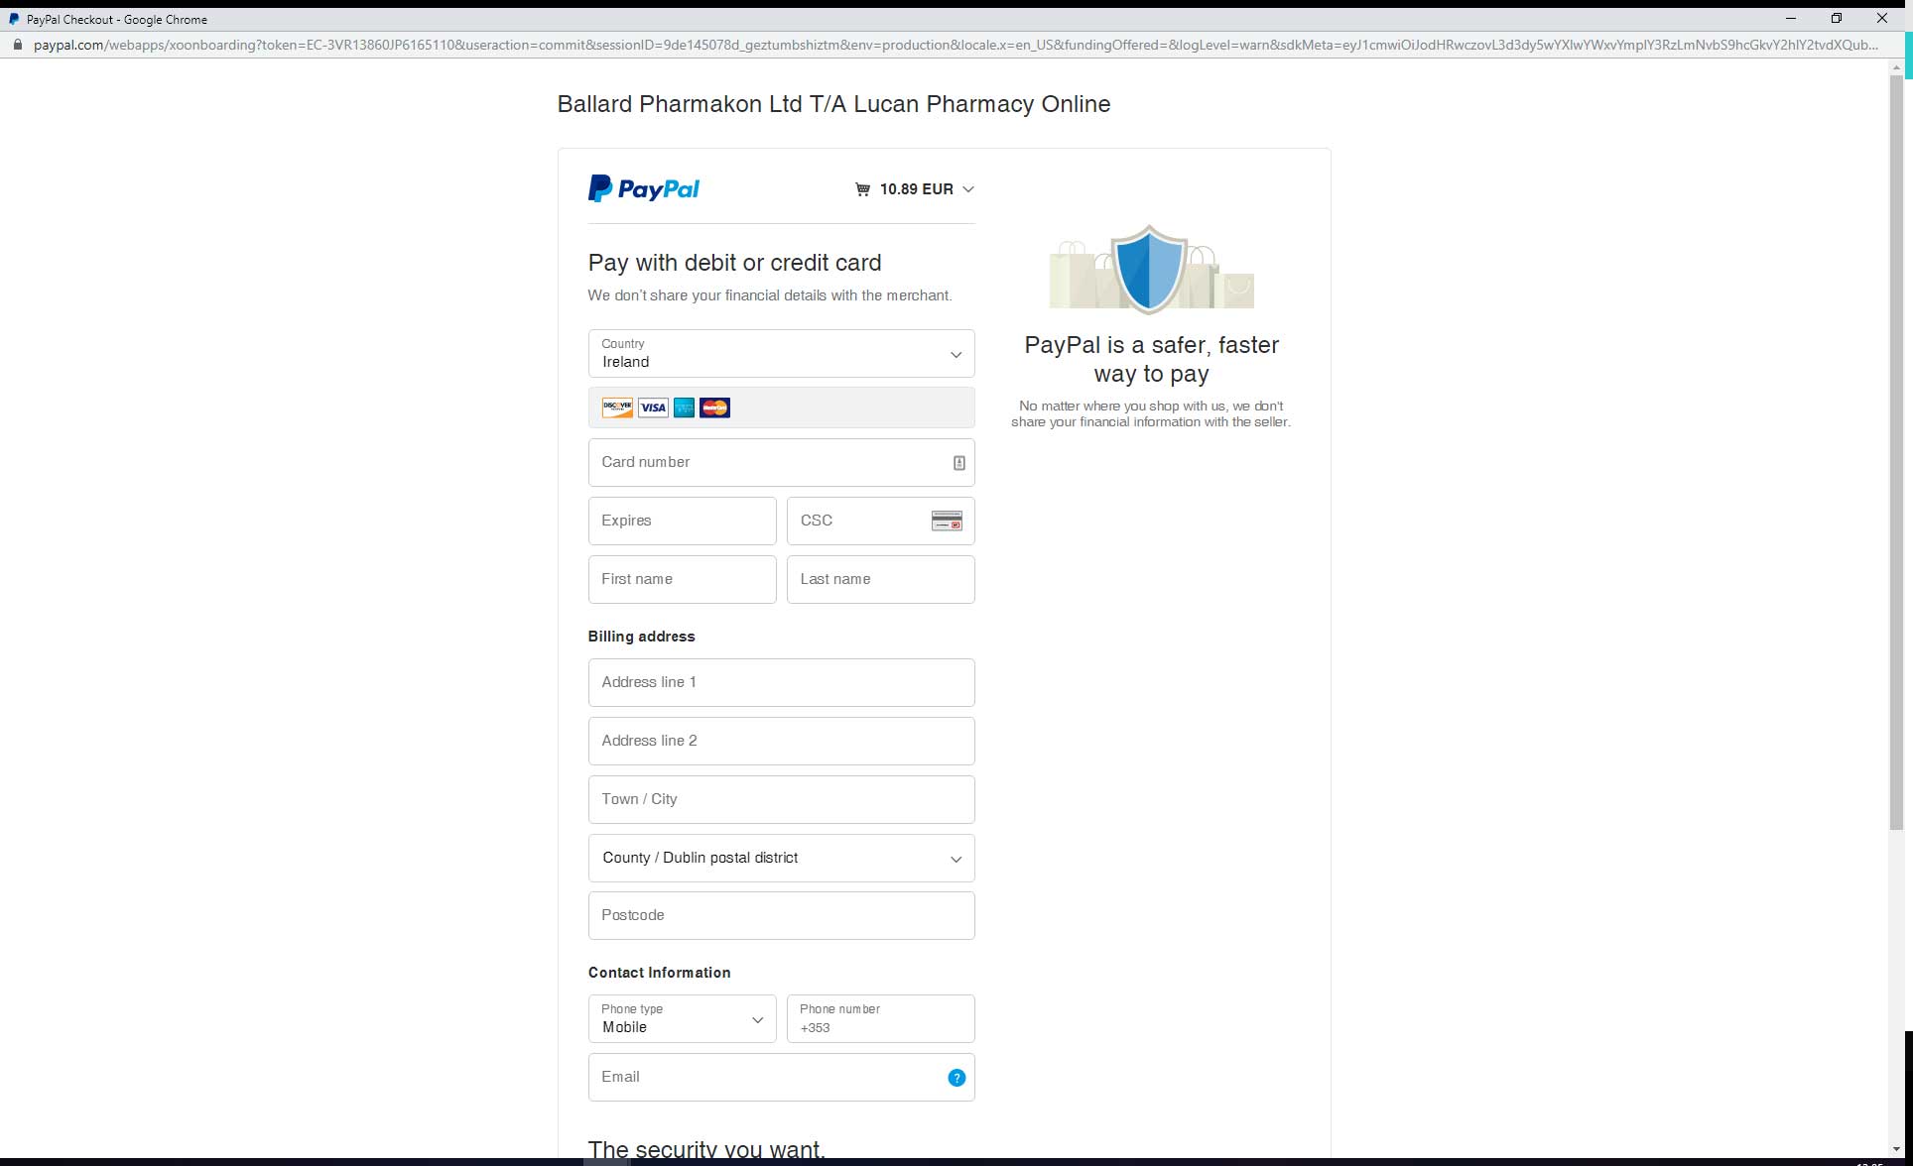Click the browser address bar URL
The height and width of the screenshot is (1166, 1913).
[953, 45]
